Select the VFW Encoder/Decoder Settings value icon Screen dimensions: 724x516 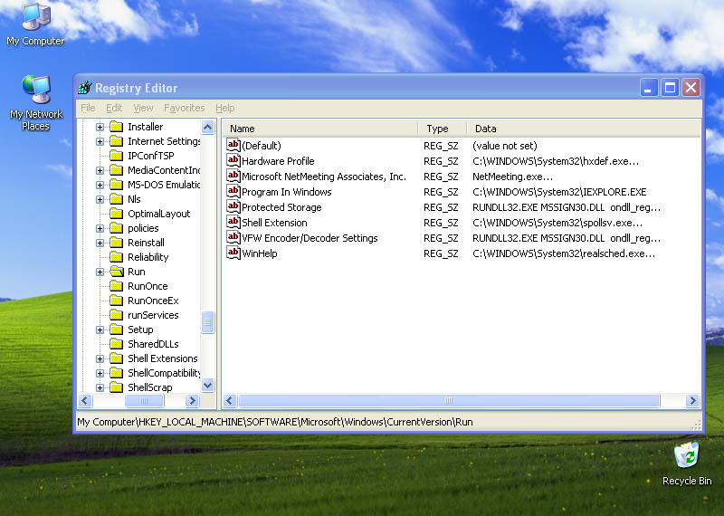233,237
